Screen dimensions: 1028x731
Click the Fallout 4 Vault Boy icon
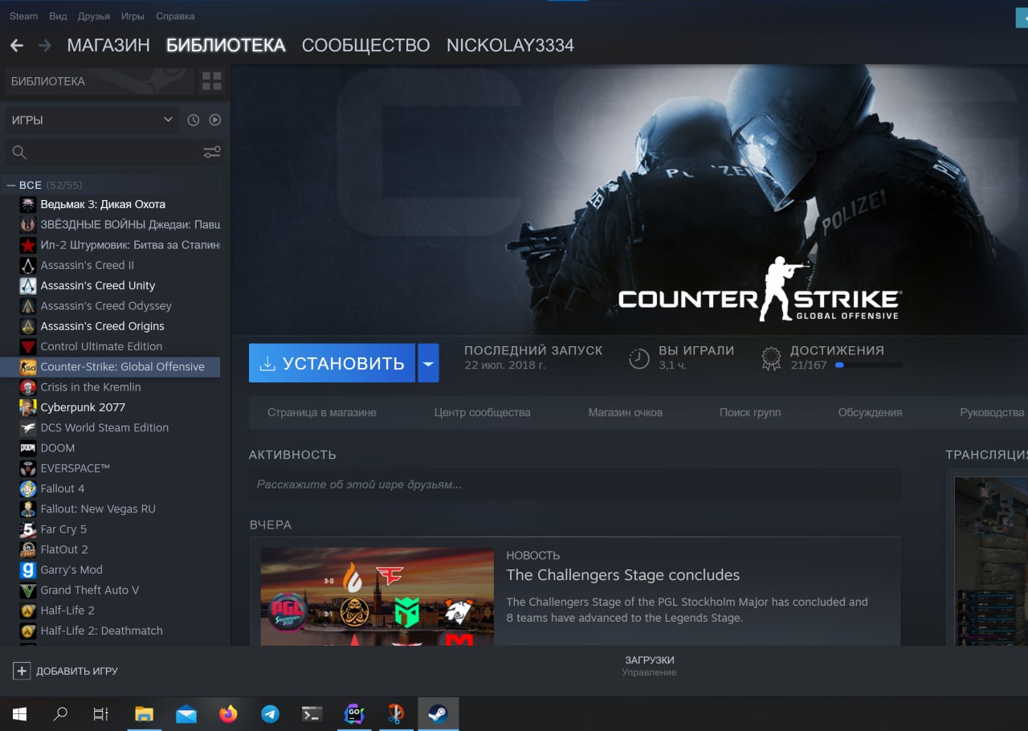tap(28, 488)
